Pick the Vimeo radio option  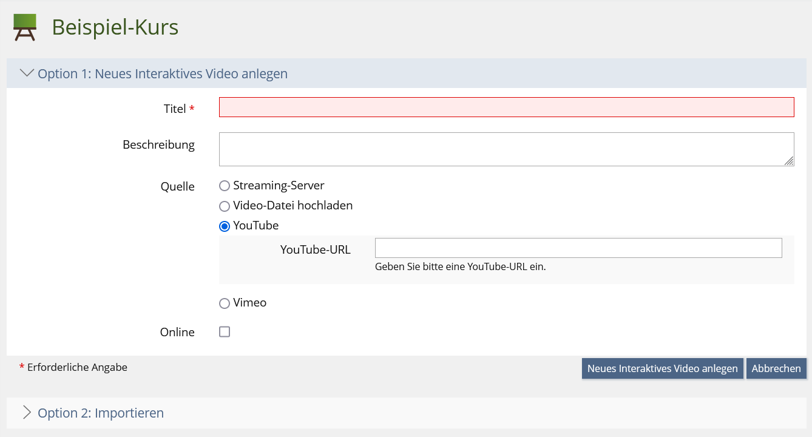coord(225,303)
